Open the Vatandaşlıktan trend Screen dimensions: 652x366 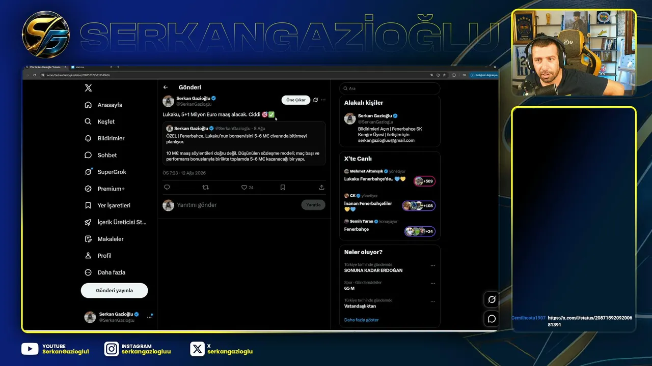click(x=360, y=306)
